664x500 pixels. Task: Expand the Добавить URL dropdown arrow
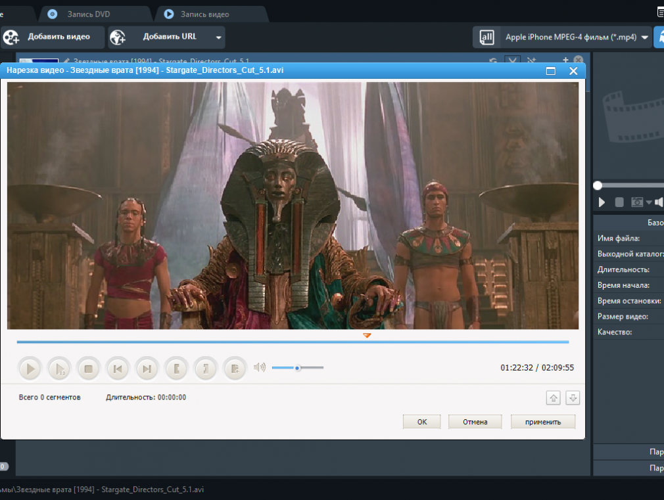[x=218, y=37]
